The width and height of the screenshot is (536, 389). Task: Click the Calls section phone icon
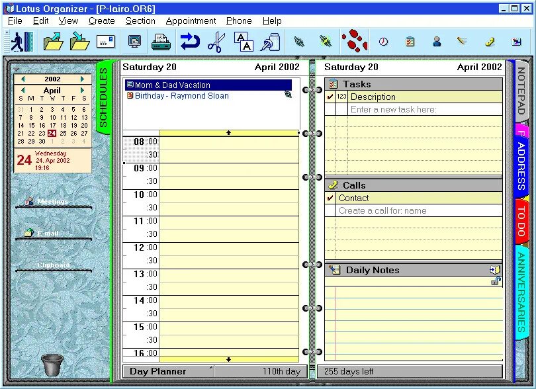click(x=333, y=185)
